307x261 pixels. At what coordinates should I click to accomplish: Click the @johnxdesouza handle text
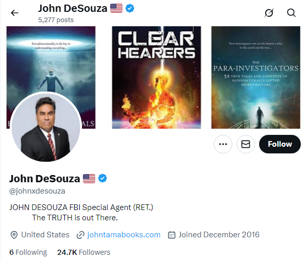pyautogui.click(x=37, y=191)
